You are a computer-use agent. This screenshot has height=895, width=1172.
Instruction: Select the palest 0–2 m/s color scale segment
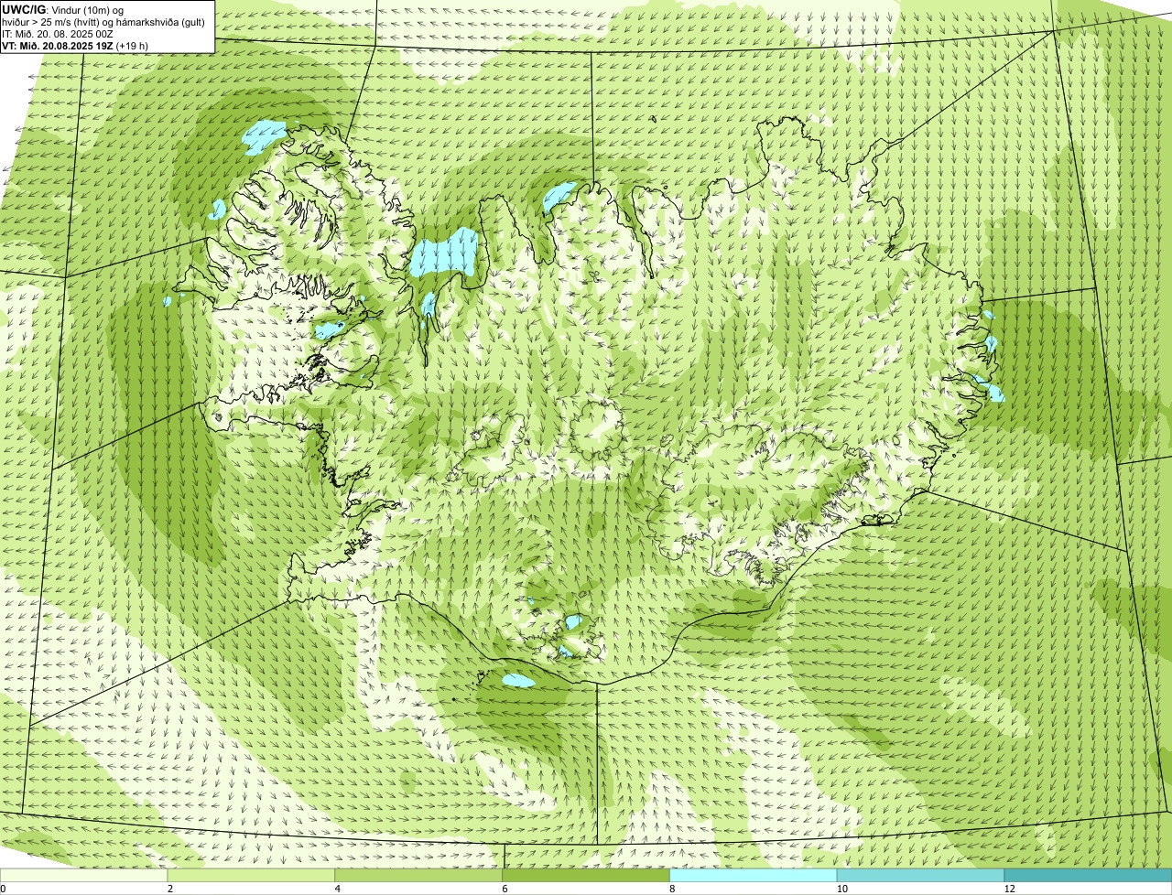click(83, 876)
